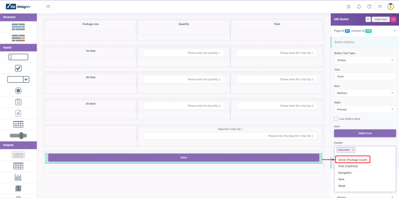Choose Solver (Package Count) from events list
Screen dimensions: 399x198
[x=353, y=159]
